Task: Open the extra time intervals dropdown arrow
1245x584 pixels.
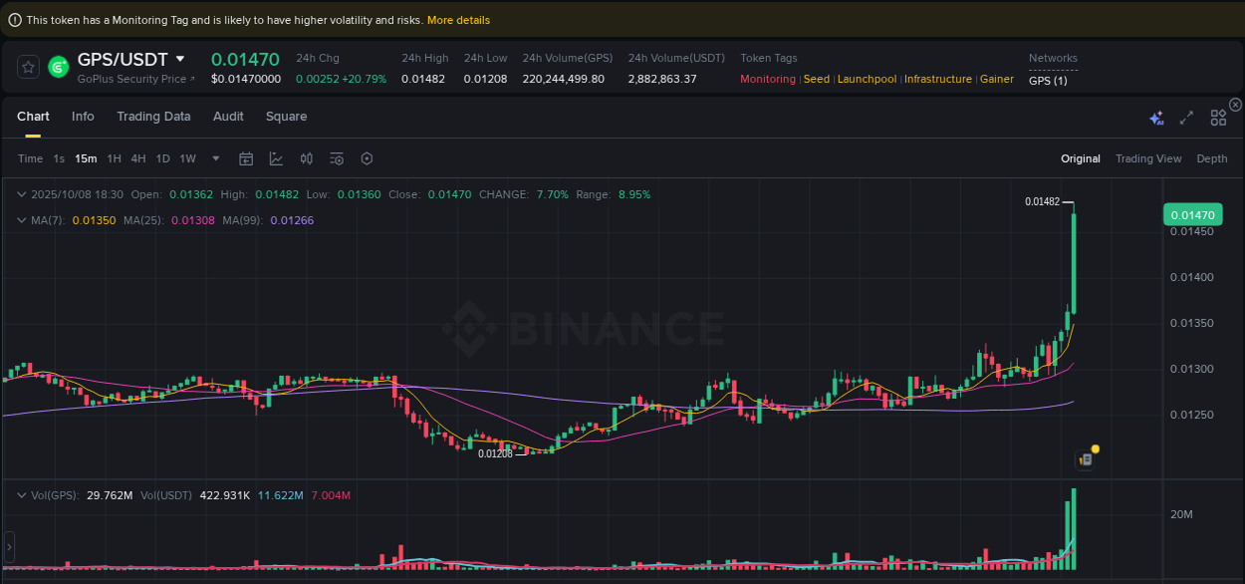Action: pyautogui.click(x=215, y=158)
